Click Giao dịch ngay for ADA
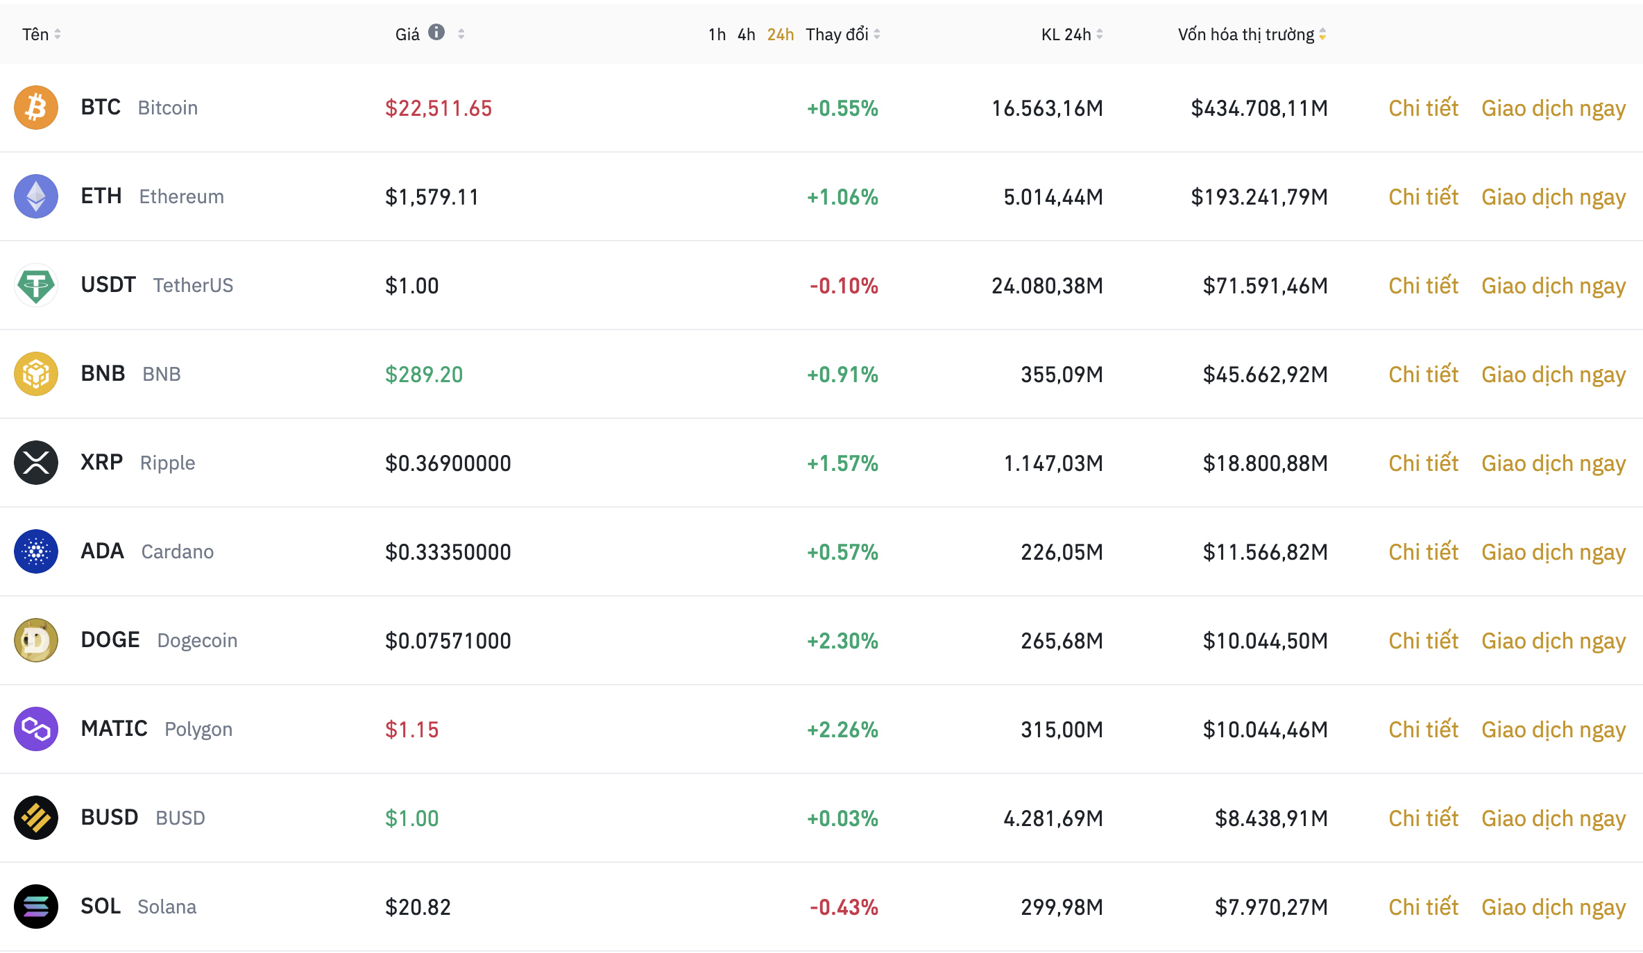 tap(1553, 553)
